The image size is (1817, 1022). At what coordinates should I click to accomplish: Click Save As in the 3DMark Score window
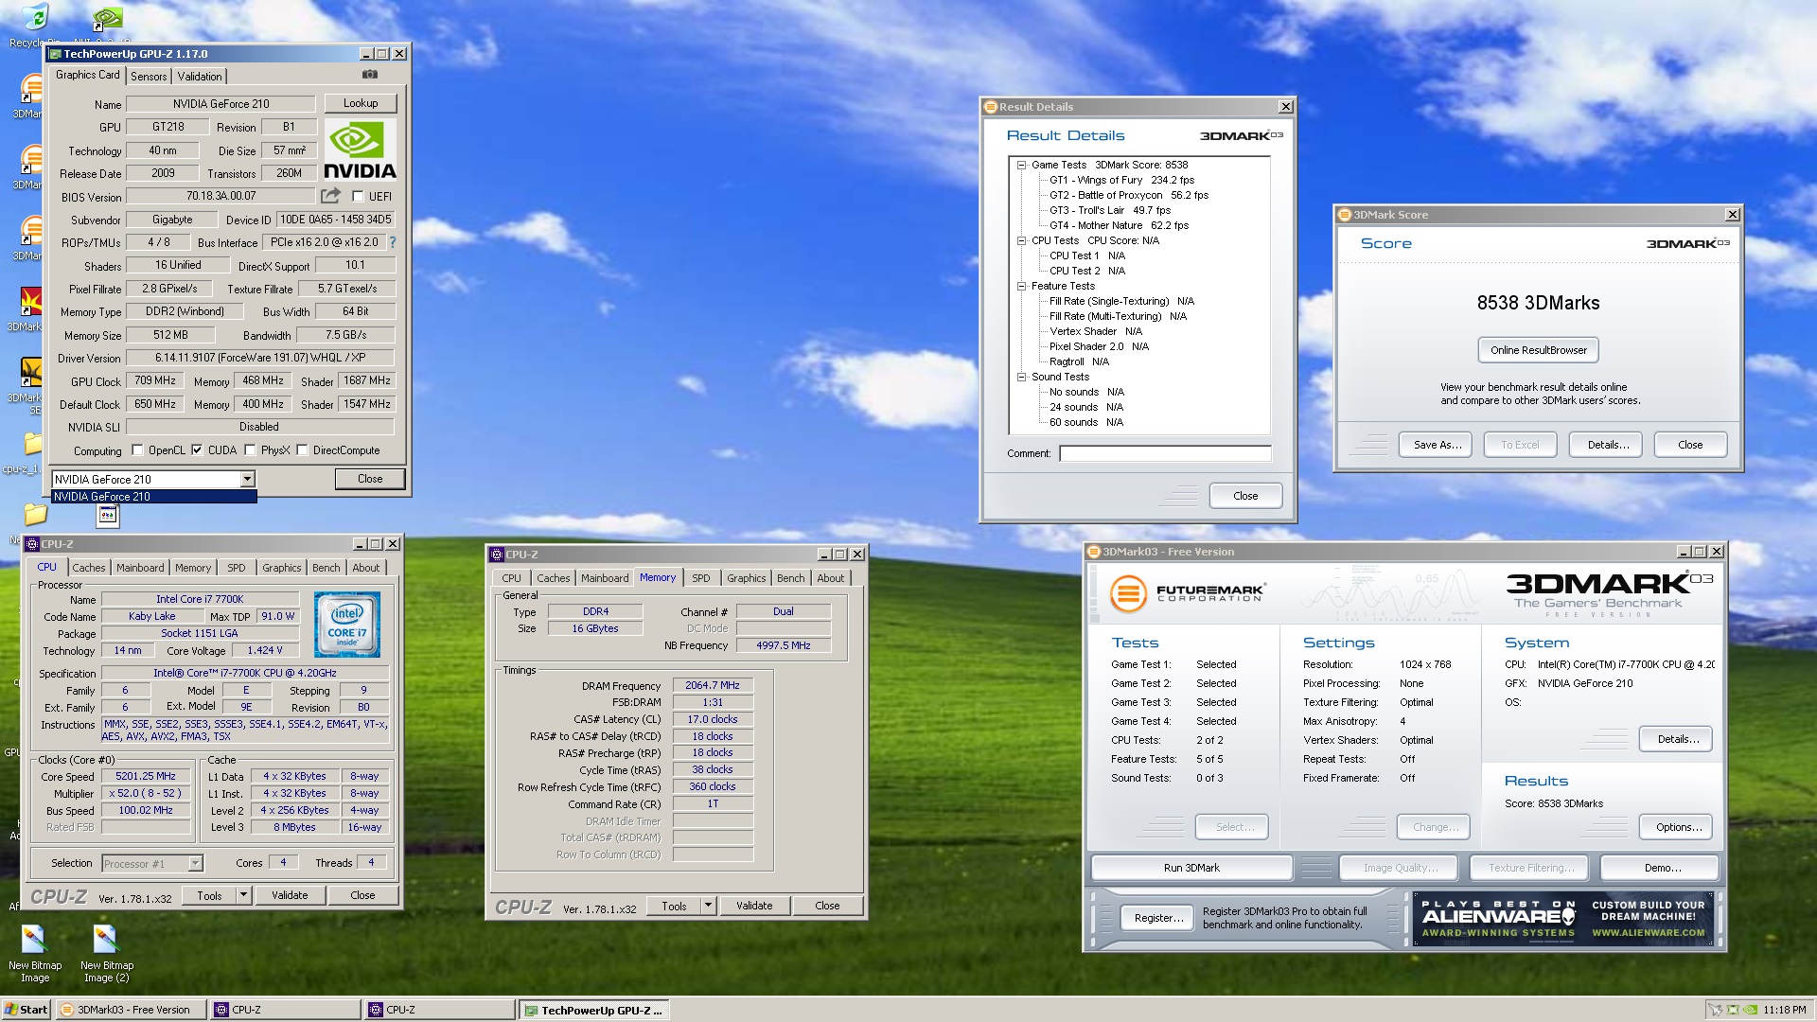pos(1437,445)
